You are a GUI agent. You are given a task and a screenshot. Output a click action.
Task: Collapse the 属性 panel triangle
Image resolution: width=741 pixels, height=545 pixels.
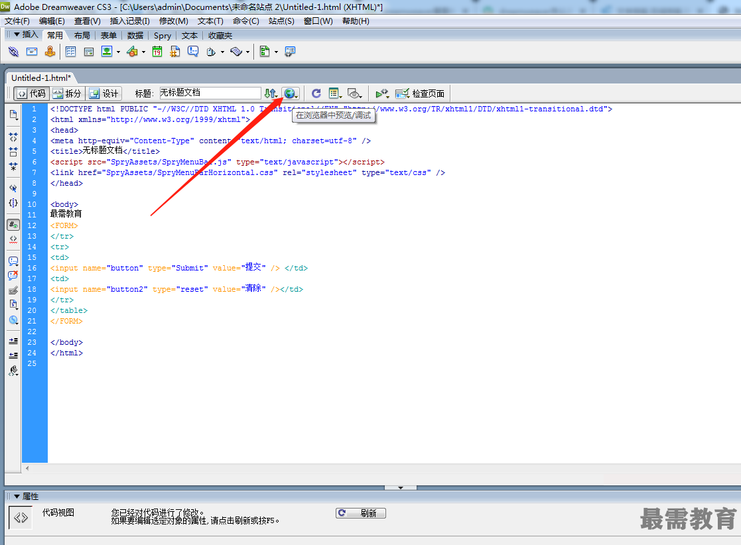click(17, 497)
